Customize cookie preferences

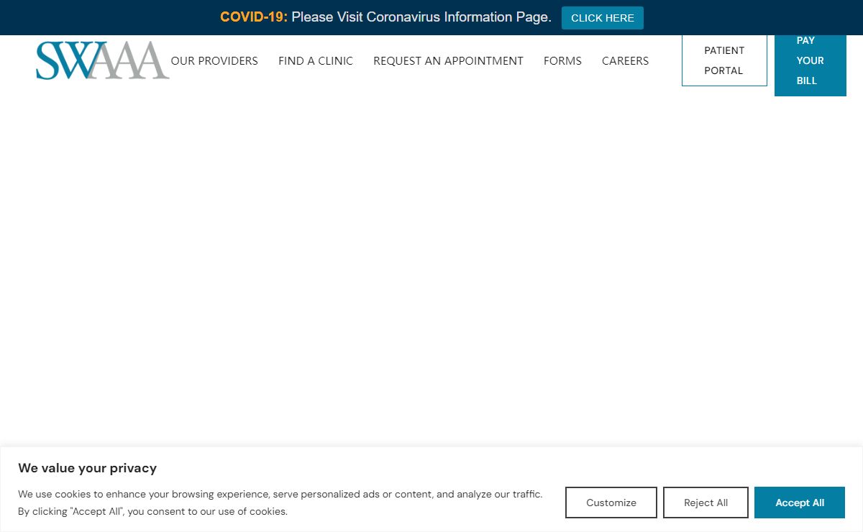(611, 503)
